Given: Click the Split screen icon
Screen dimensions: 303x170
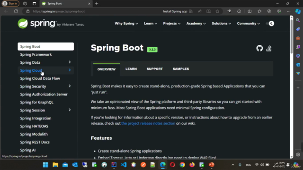Looking at the screenshot, I should coord(250,11).
